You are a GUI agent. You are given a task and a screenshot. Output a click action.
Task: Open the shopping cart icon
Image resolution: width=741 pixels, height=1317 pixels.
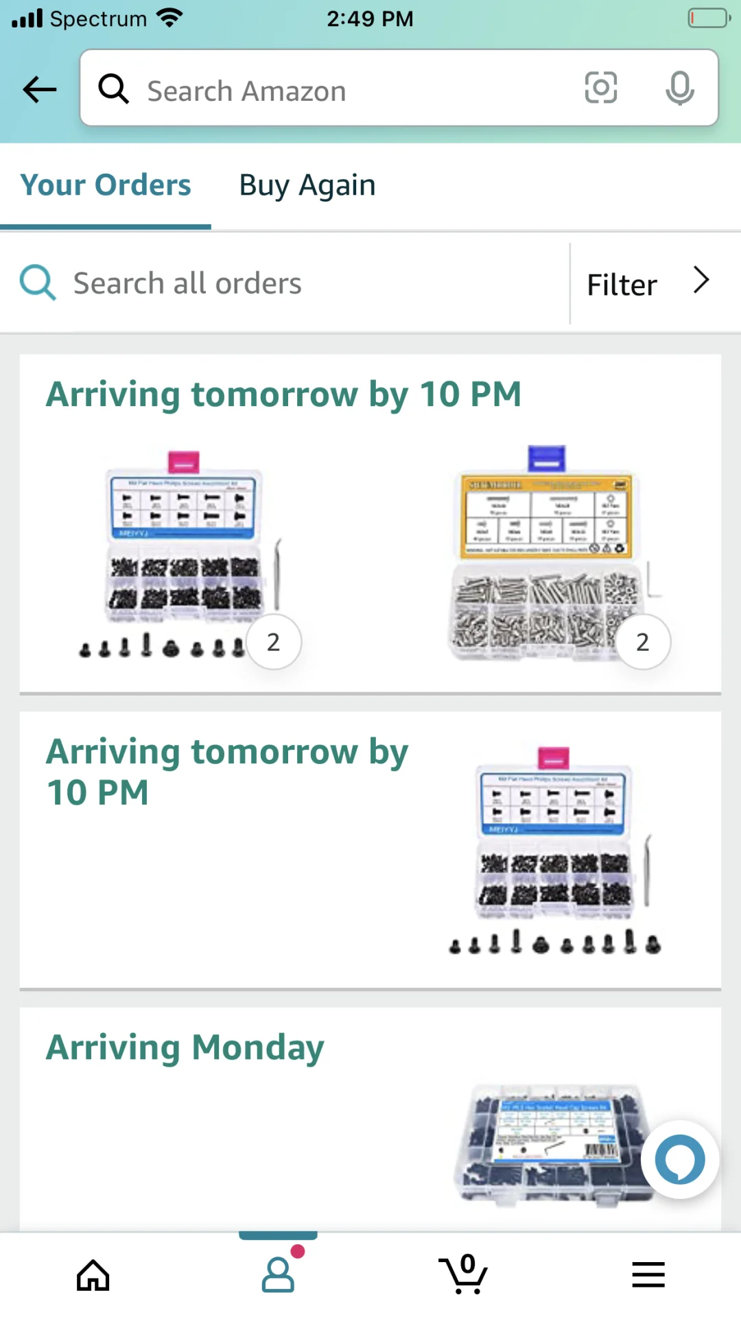coord(463,1274)
